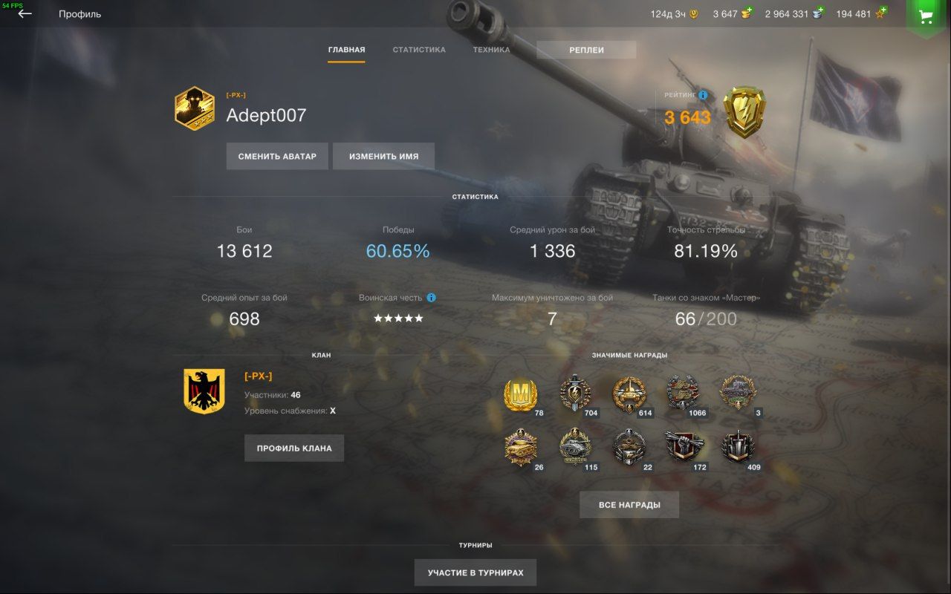Open the player avatar icon
Viewport: 951px width, 594px height.
click(195, 108)
